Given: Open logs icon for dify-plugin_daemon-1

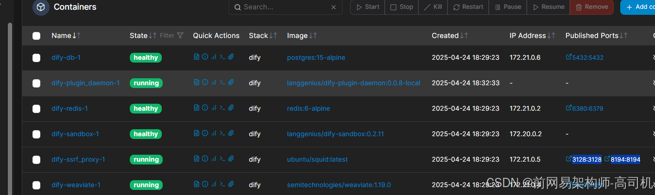Looking at the screenshot, I should click(197, 82).
